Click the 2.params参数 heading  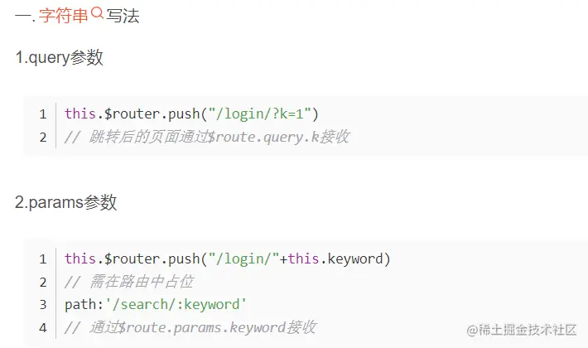(x=66, y=202)
